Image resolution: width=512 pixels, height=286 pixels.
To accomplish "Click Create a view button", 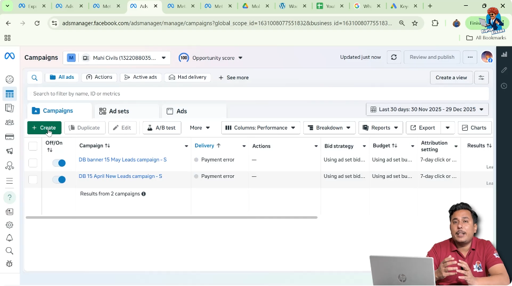I will coord(451,78).
